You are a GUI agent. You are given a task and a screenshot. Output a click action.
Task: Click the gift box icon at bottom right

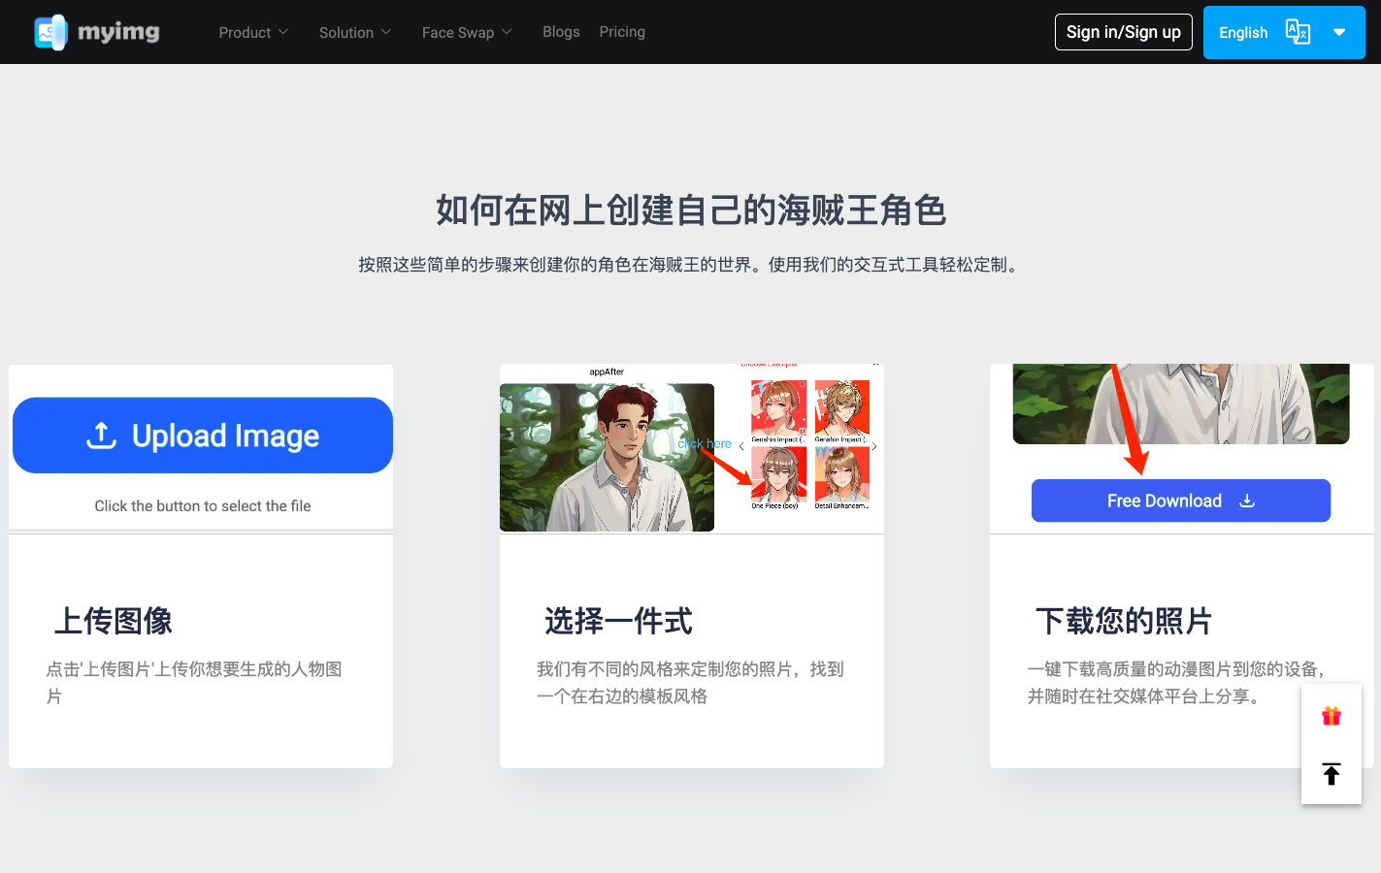1331,715
